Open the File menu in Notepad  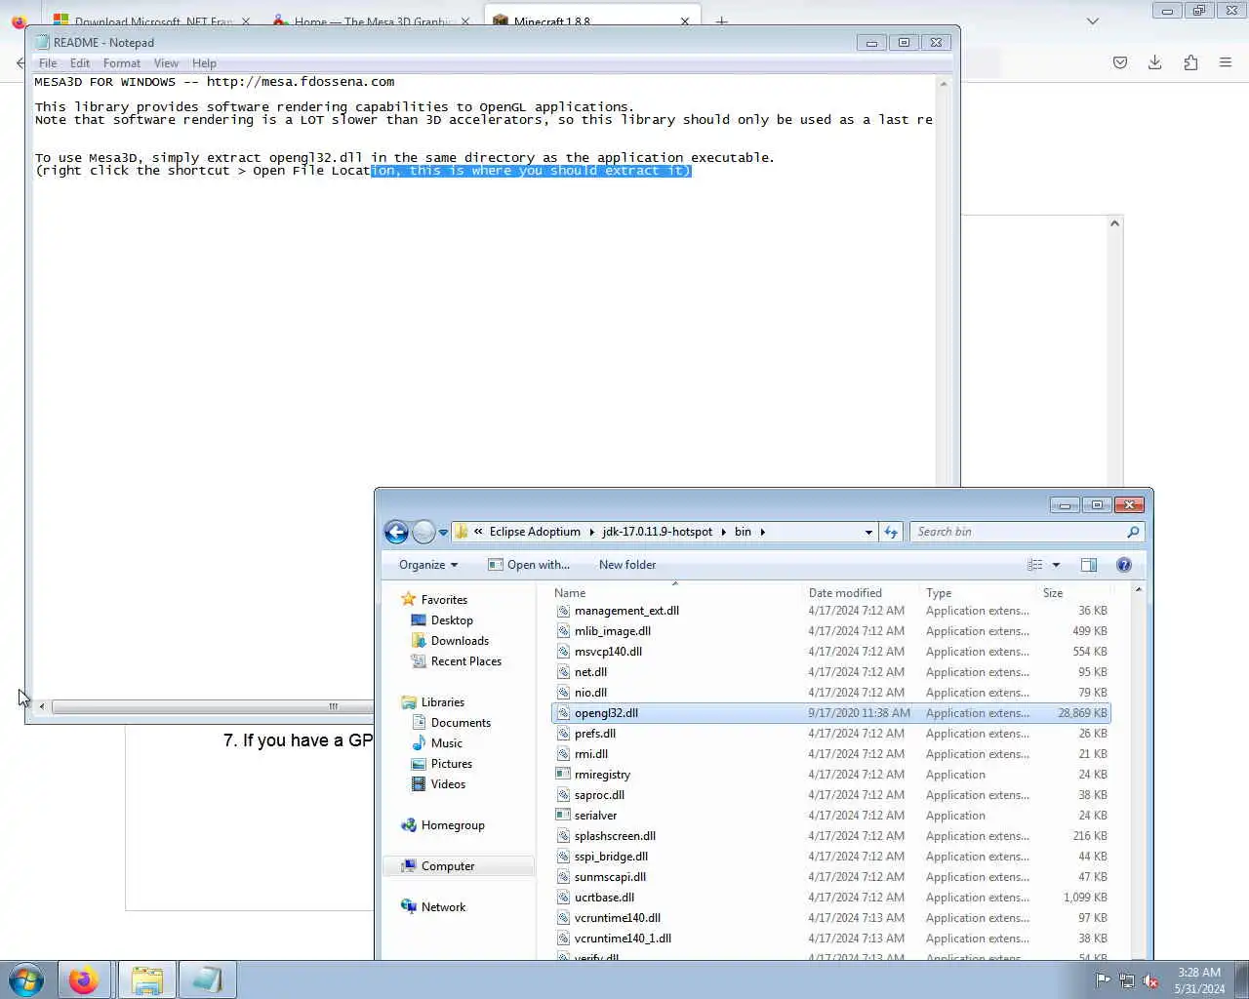coord(48,63)
